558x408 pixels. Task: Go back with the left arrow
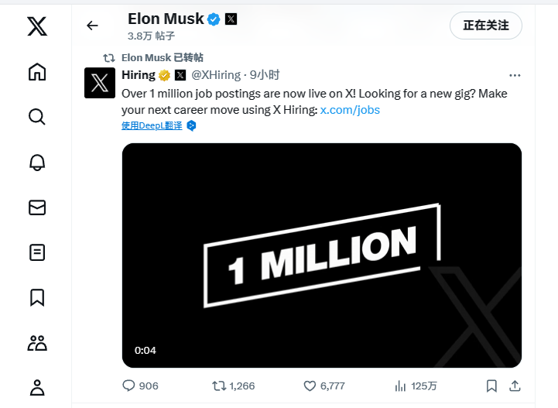(92, 26)
